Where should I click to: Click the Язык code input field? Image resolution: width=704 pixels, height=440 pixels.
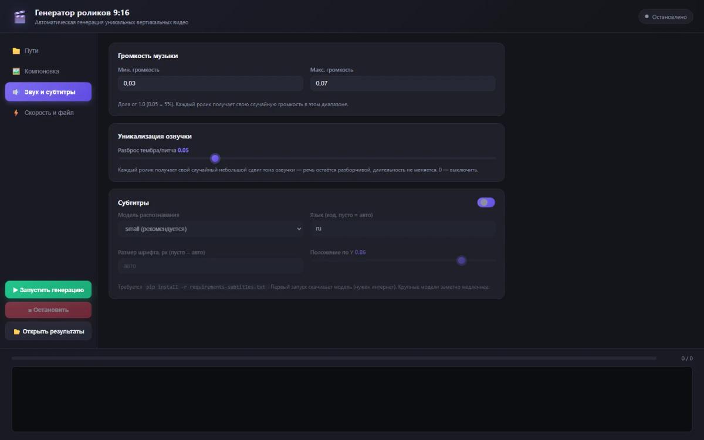click(402, 229)
